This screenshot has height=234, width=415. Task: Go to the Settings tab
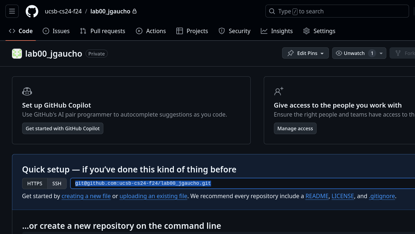(319, 31)
